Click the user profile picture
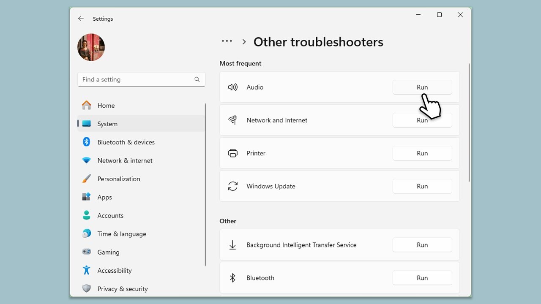 point(91,47)
